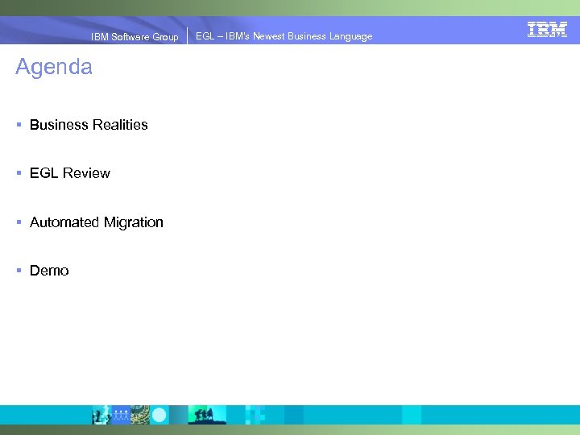
Task: Click the three-people icon in footer strip
Action: 121,415
